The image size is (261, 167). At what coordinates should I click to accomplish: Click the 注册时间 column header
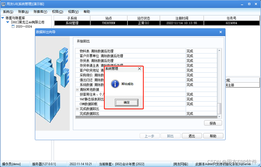pyautogui.click(x=182, y=18)
